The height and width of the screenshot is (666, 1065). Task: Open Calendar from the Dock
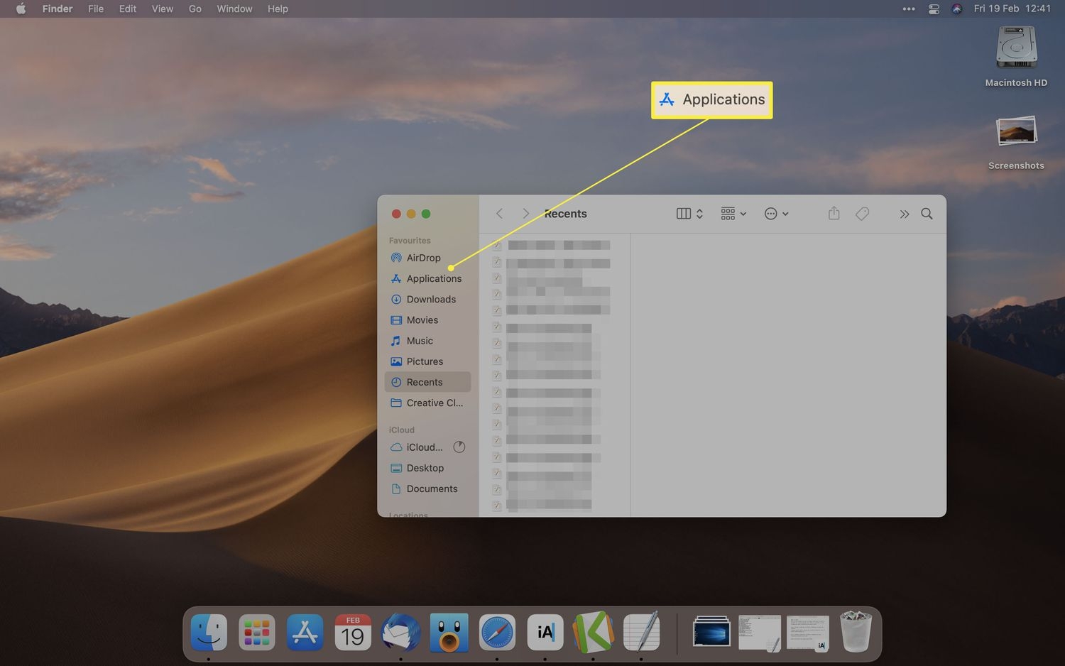pos(353,632)
